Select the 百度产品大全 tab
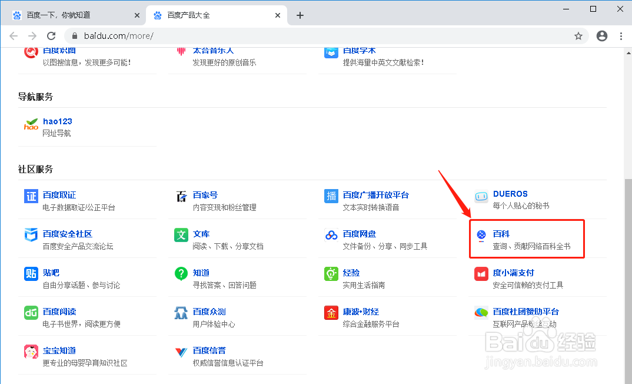Screen dimensions: 632x384 [x=217, y=15]
